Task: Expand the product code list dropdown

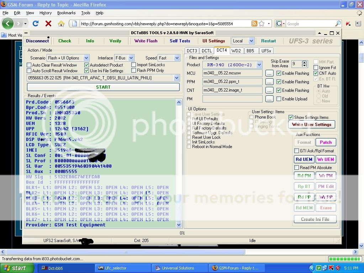Action: 177,78
